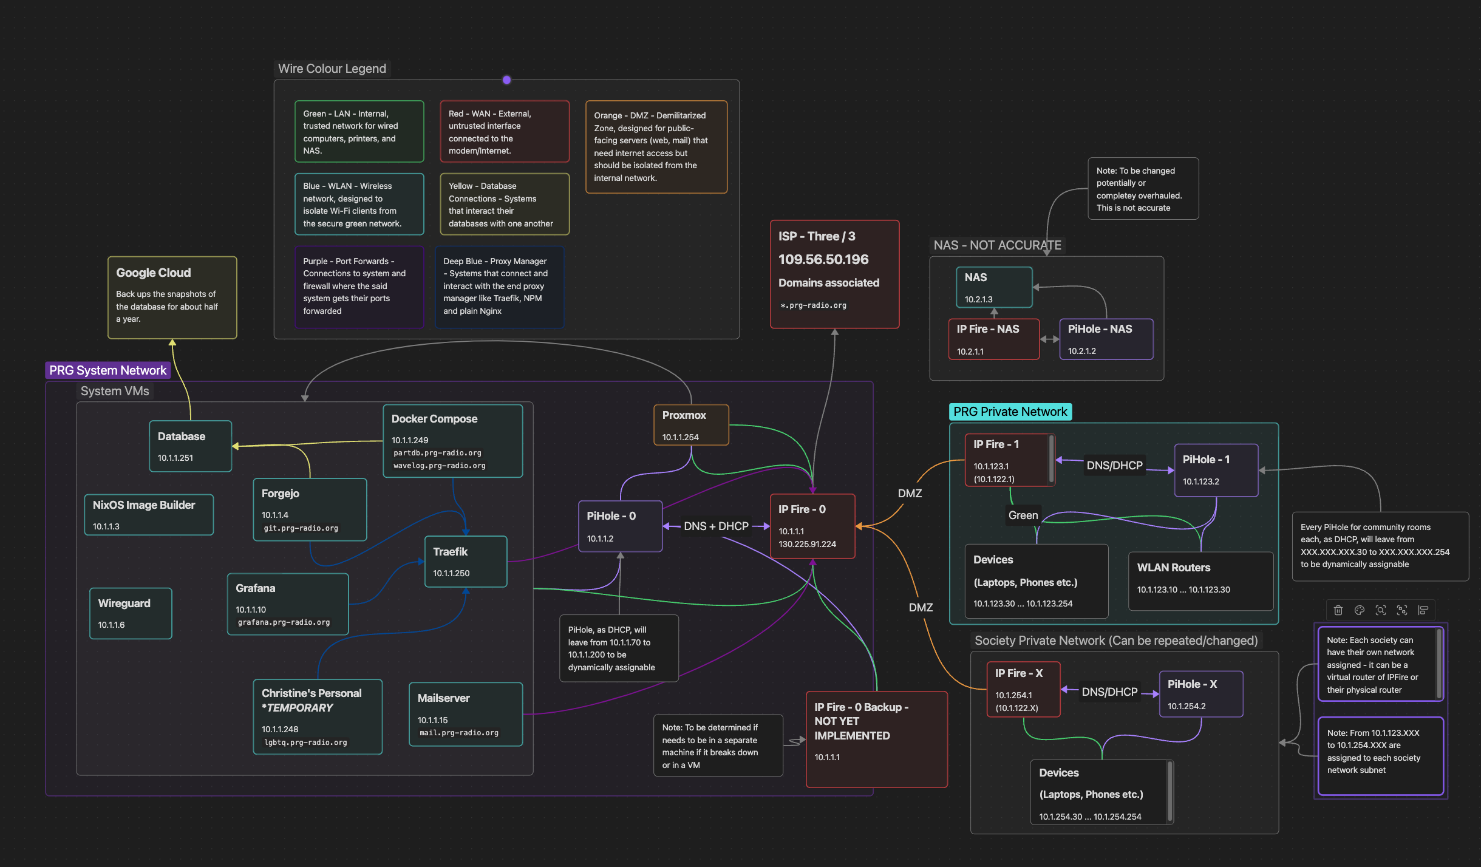Viewport: 1481px width, 867px height.
Task: Select the 'IP Fire - NAS' card
Action: [994, 339]
